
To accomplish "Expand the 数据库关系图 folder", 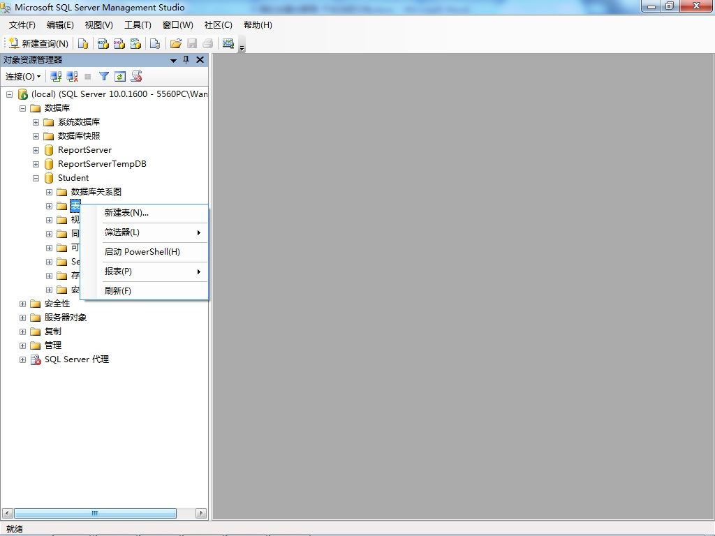I will click(x=50, y=193).
